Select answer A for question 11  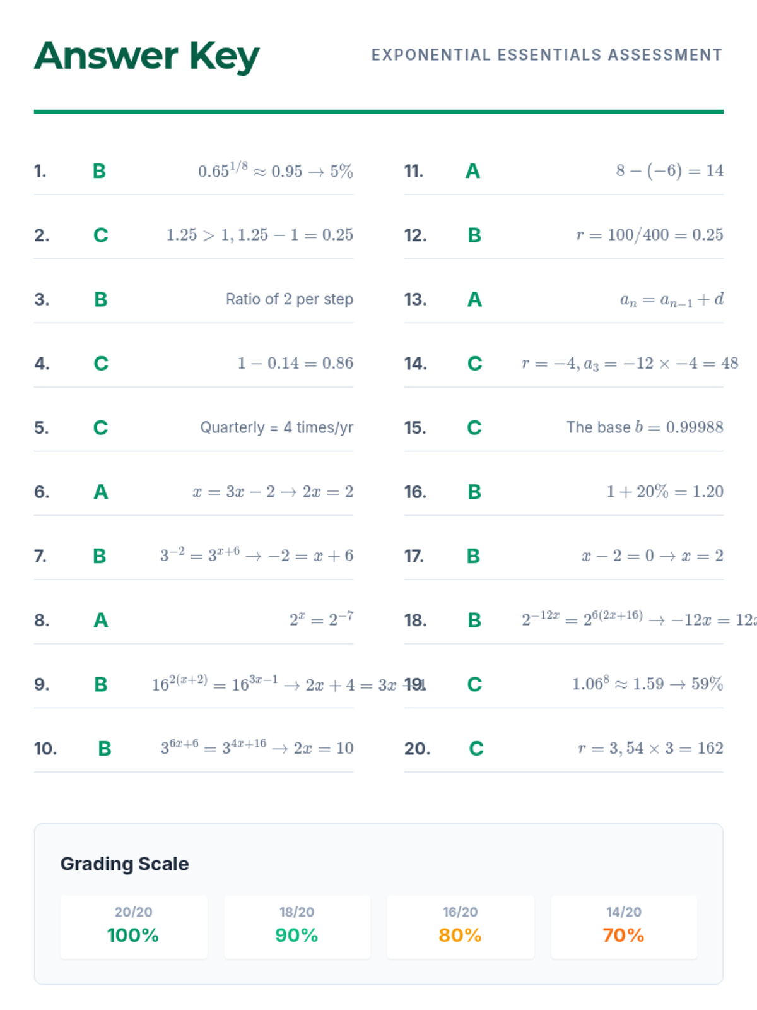472,171
